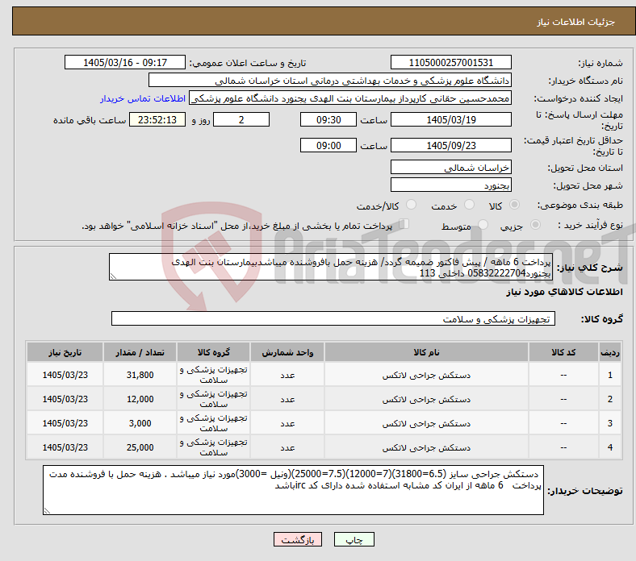Click the quantity cell 25,000
Image resolution: width=636 pixels, height=561 pixels.
140,447
